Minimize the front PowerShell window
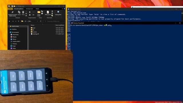The width and height of the screenshot is (183, 103). 176,23
